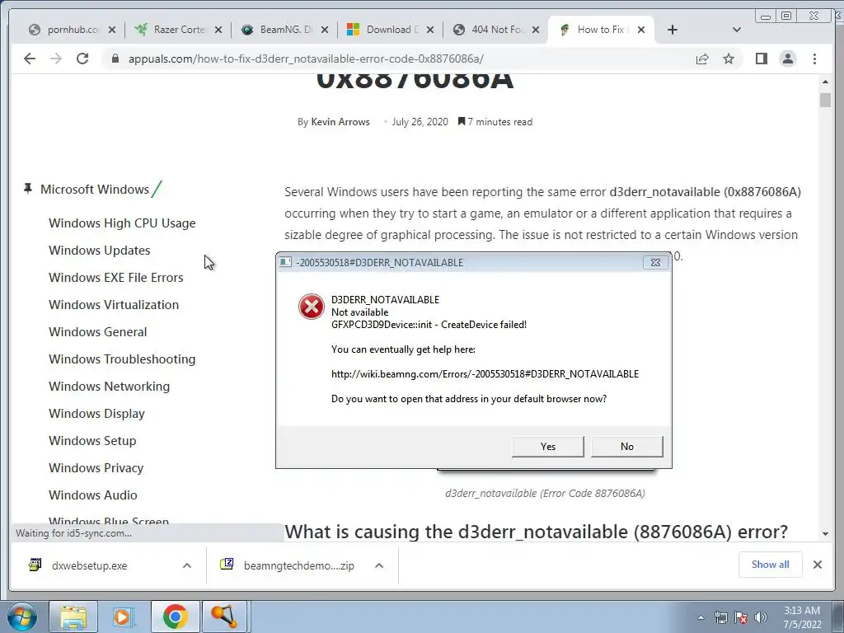The image size is (844, 633).
Task: Open the share page icon in address bar
Action: click(x=702, y=59)
